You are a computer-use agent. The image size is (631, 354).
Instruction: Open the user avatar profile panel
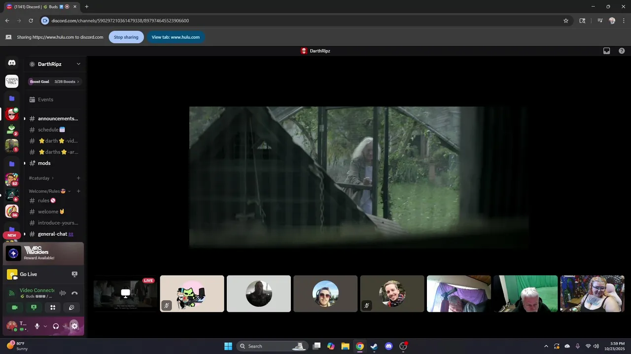[x=12, y=326]
